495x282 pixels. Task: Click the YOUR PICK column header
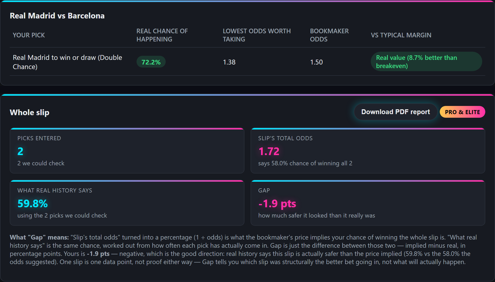click(29, 35)
